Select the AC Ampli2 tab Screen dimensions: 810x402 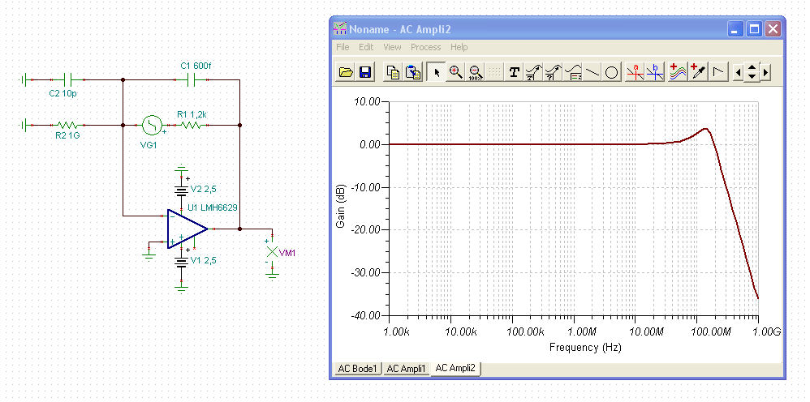455,368
